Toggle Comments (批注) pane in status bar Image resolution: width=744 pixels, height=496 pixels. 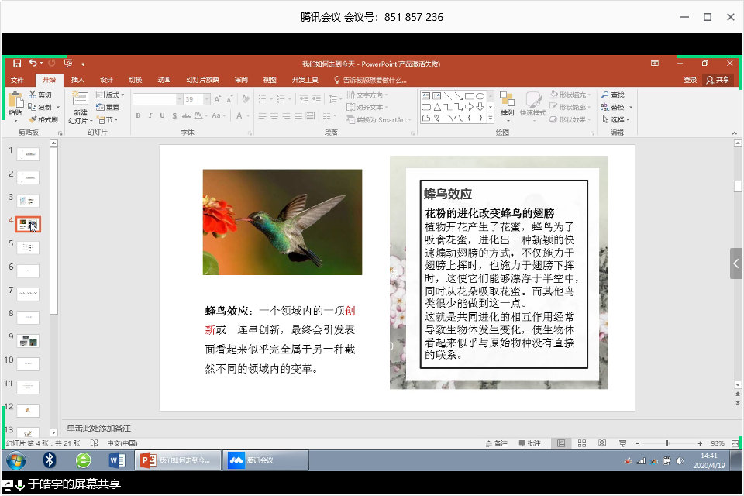pos(529,443)
